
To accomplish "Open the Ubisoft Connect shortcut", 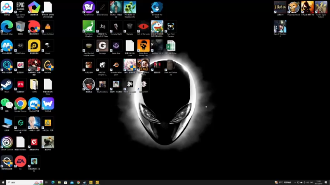I will (7, 143).
